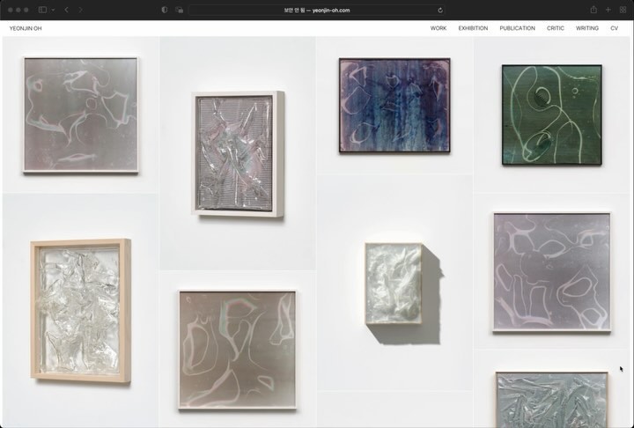634x428 pixels.
Task: Open the WRITING page link
Action: [x=587, y=28]
